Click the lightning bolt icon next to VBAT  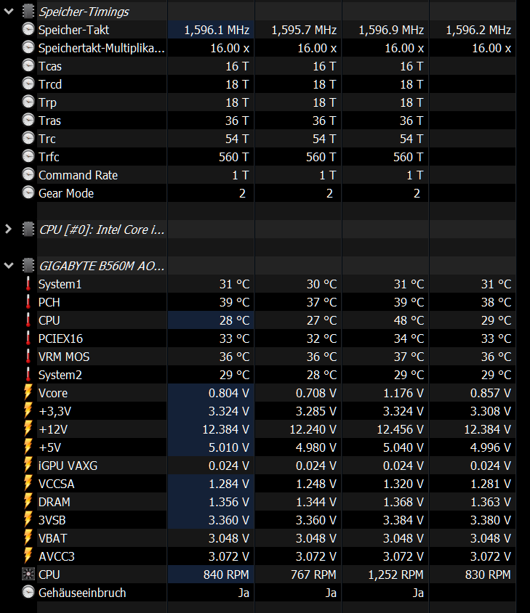28,537
